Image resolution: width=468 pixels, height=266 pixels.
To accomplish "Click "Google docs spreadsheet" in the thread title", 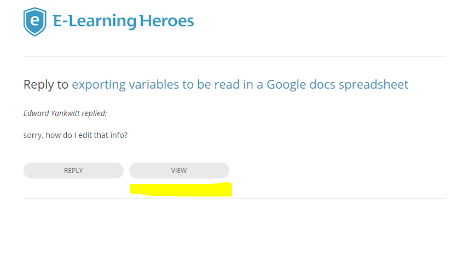I will 337,84.
